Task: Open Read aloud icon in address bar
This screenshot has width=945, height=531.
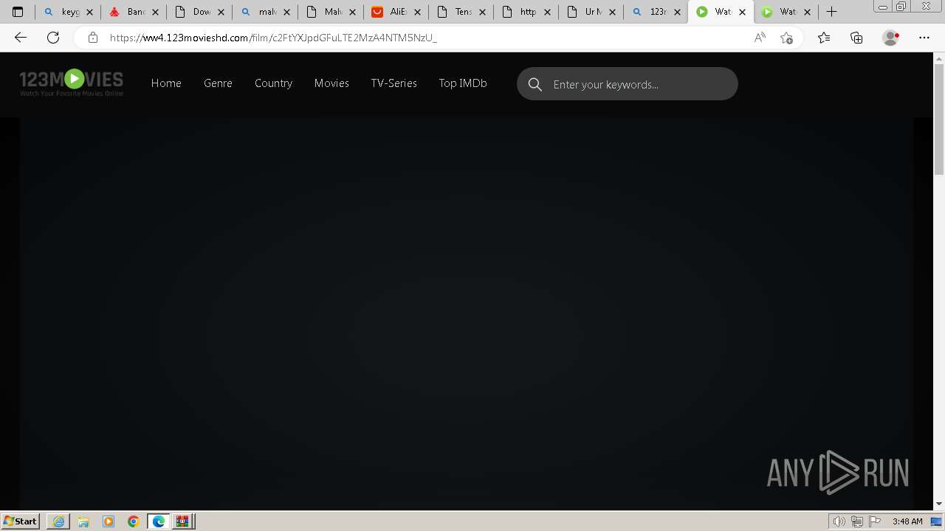Action: click(760, 38)
